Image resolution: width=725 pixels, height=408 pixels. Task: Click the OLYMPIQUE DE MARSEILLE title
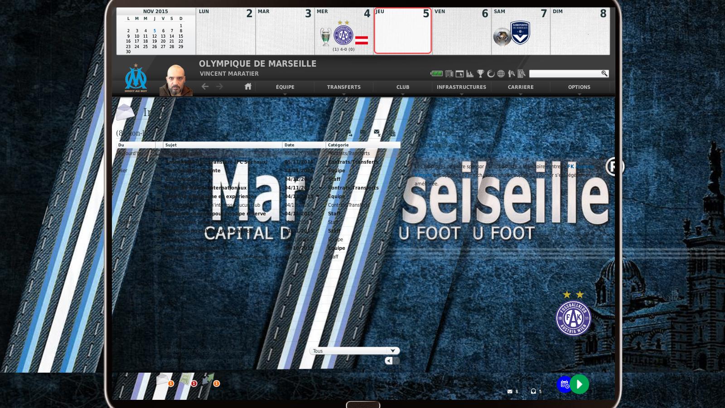257,63
